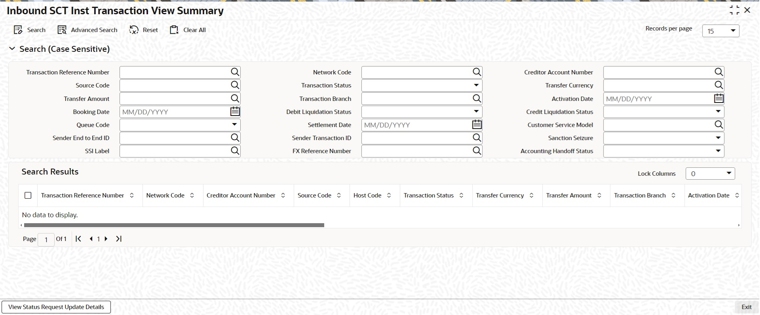Open the Records per page dropdown
Screen dimensions: 760x315
coord(720,31)
